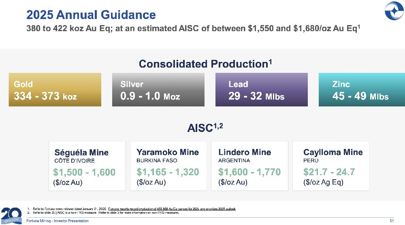The height and width of the screenshot is (225, 405).
Task: Click the Fortuna Mining logo icon
Action: click(394, 11)
